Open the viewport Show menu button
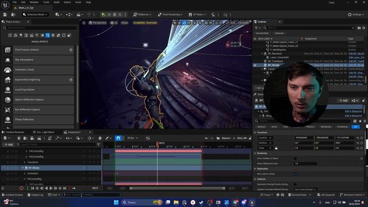The image size is (368, 207). coord(124,23)
